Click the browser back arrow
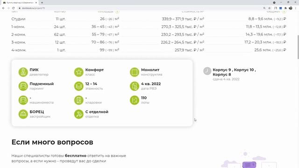Viewport: 299px width, 168px height. coord(3,8)
